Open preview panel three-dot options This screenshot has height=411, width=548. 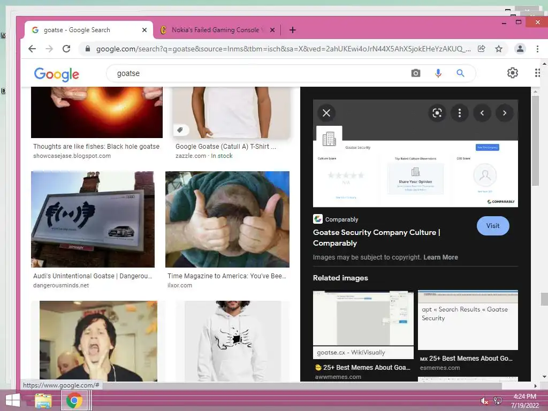[460, 113]
